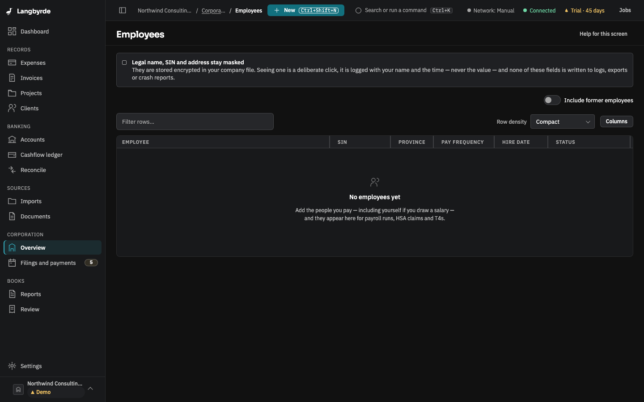Click the Reports document icon
Viewport: 644px width, 402px height.
click(x=12, y=294)
